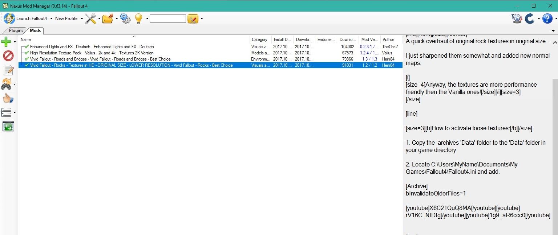Open dropdown arrow beside Launch Fallout4
558x235 pixels.
click(51, 18)
